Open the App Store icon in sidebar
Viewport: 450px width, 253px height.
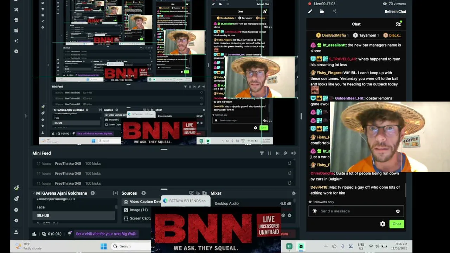click(16, 20)
